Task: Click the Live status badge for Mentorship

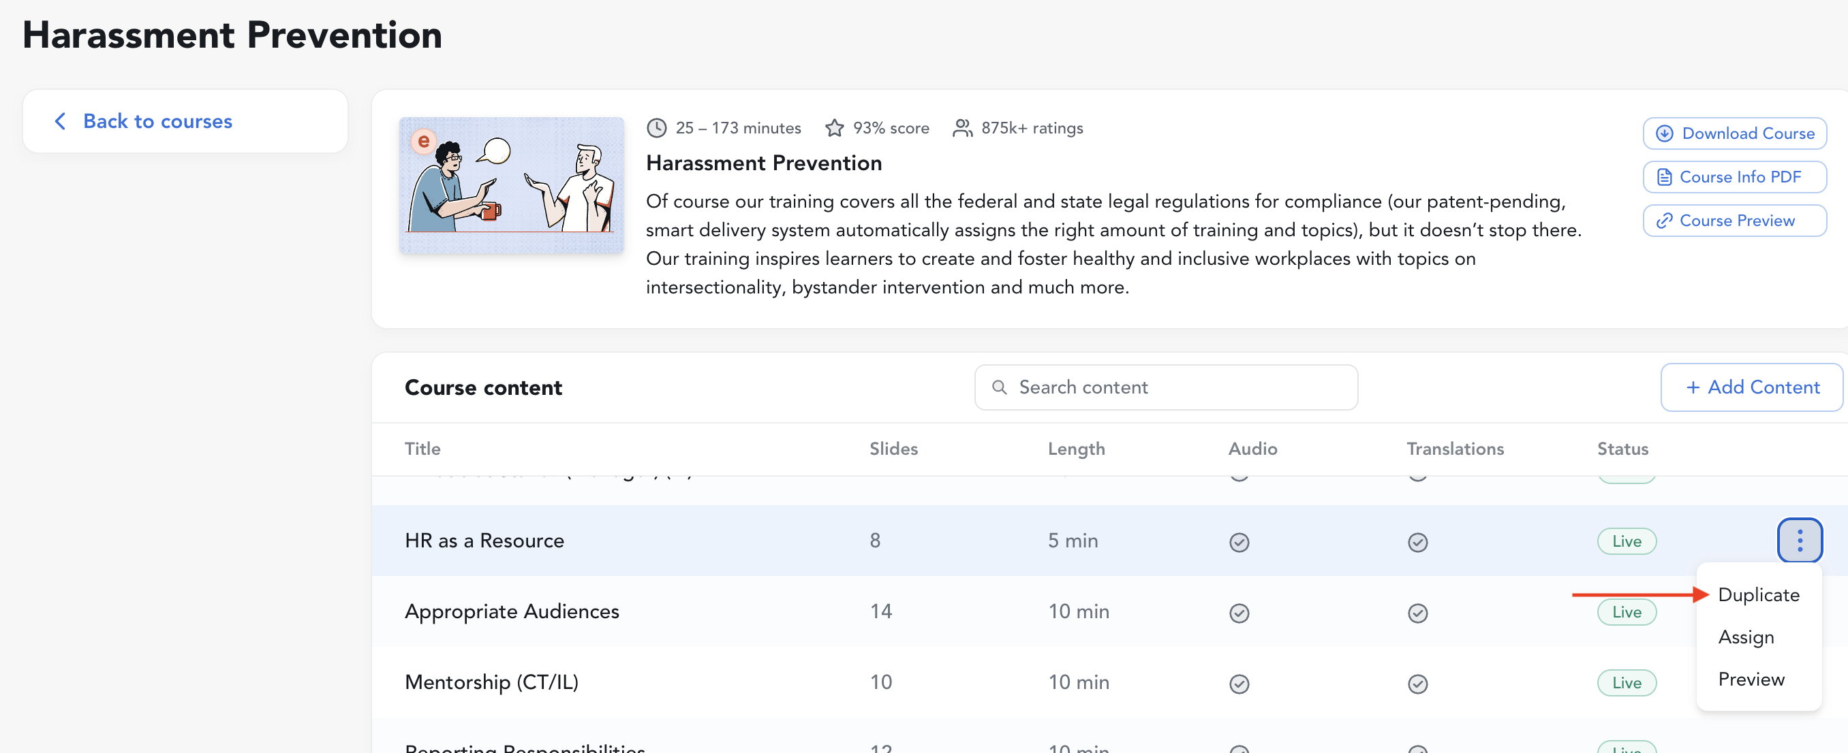Action: click(x=1626, y=683)
